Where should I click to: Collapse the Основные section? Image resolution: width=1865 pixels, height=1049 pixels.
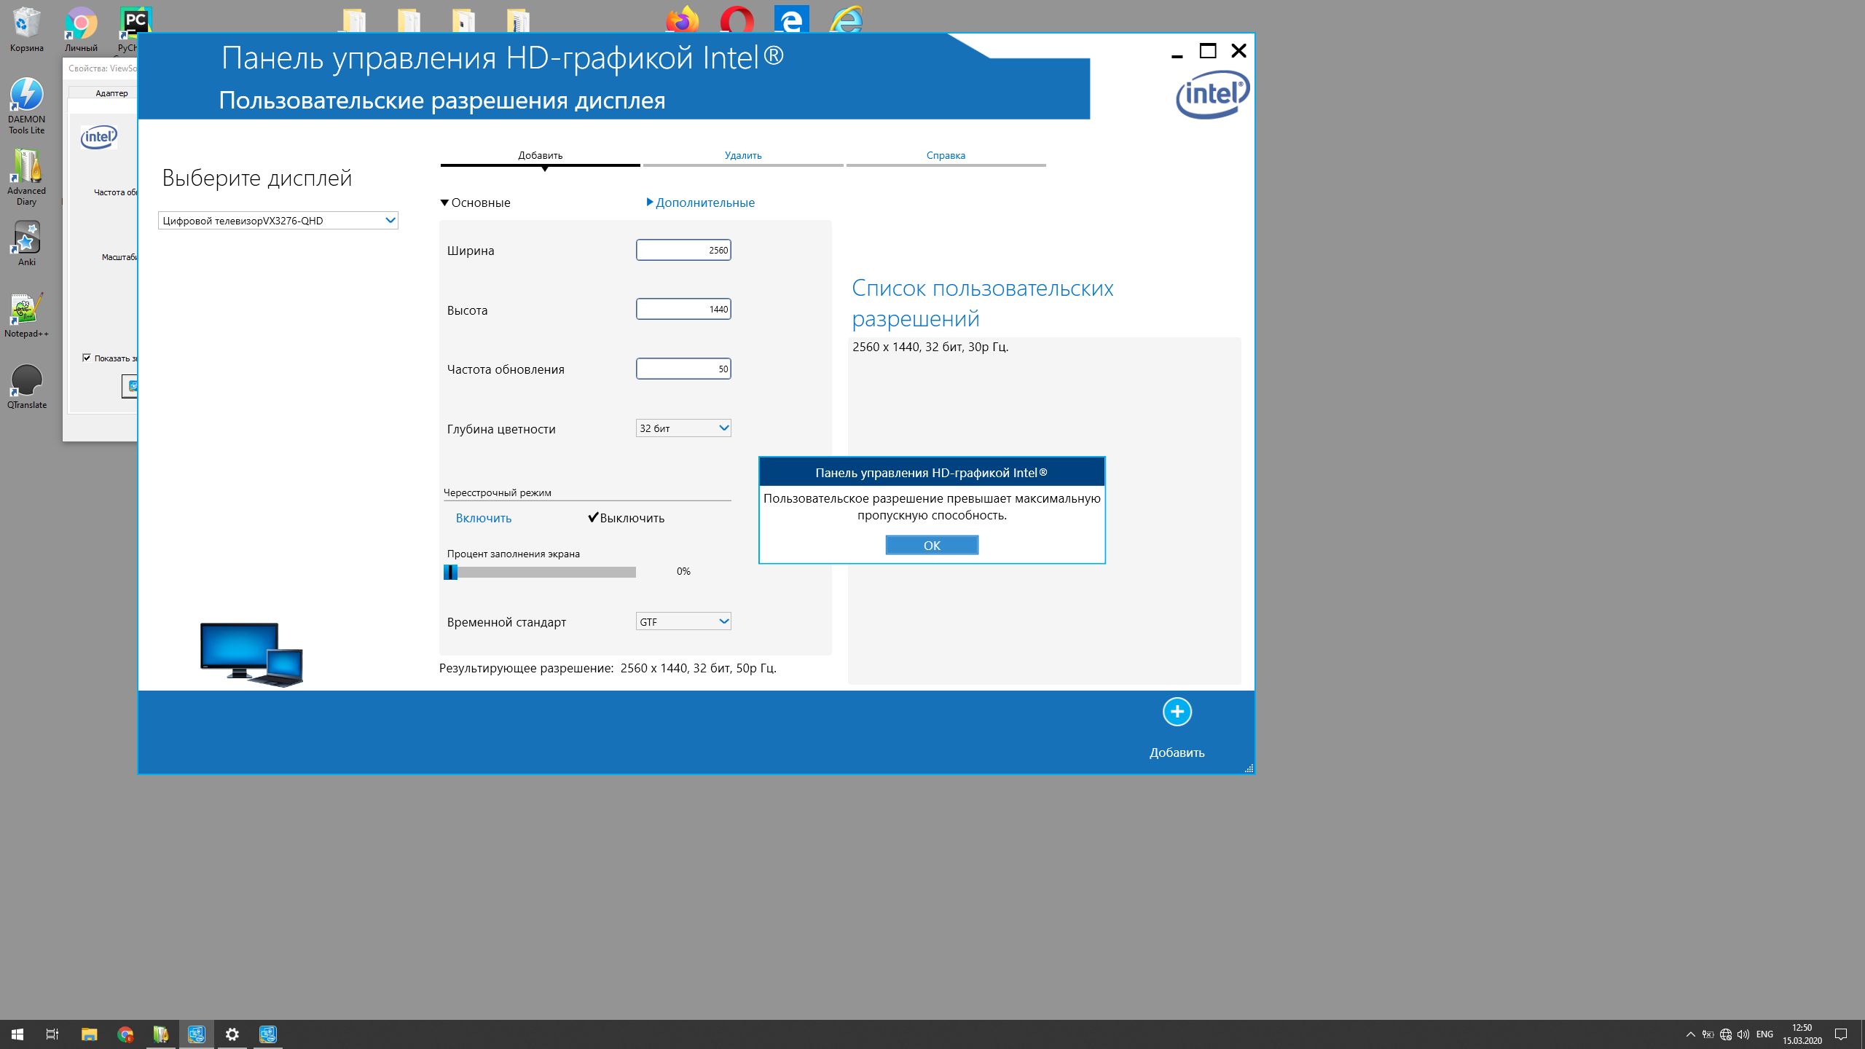(x=475, y=203)
